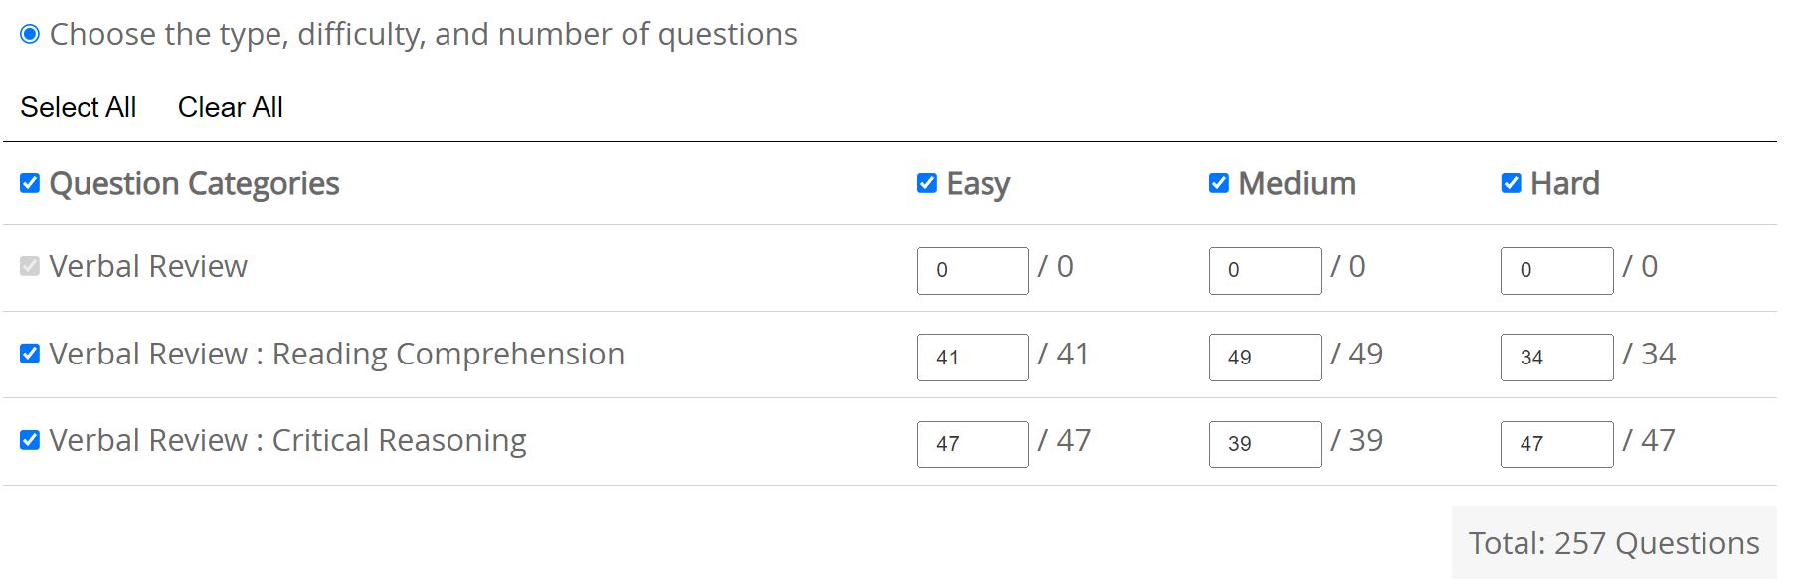
Task: Click the Clear All link
Action: pyautogui.click(x=230, y=107)
